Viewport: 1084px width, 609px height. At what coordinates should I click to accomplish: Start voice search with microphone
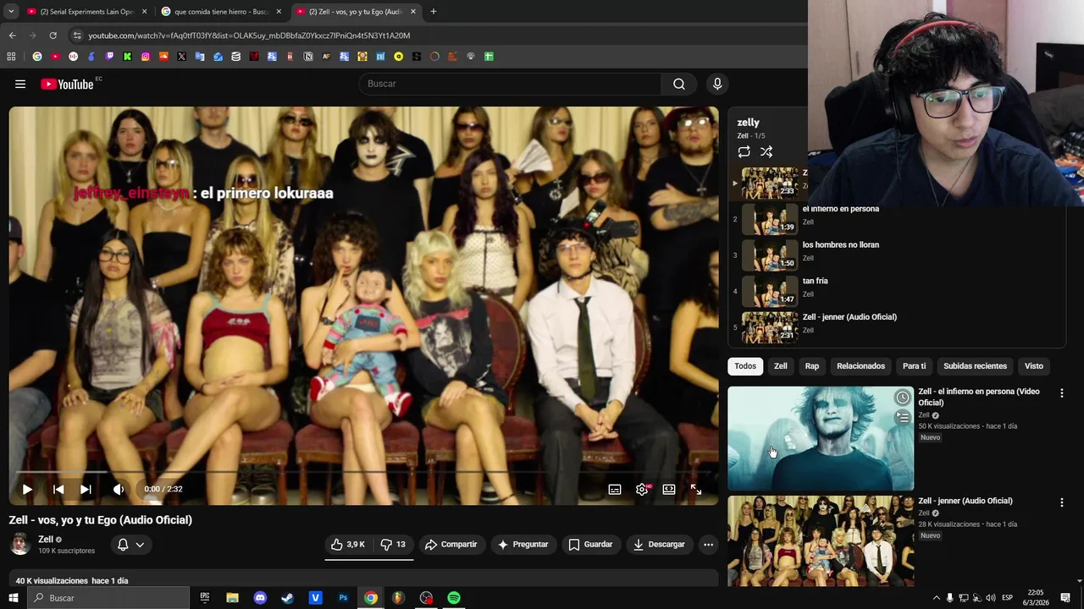(x=717, y=84)
